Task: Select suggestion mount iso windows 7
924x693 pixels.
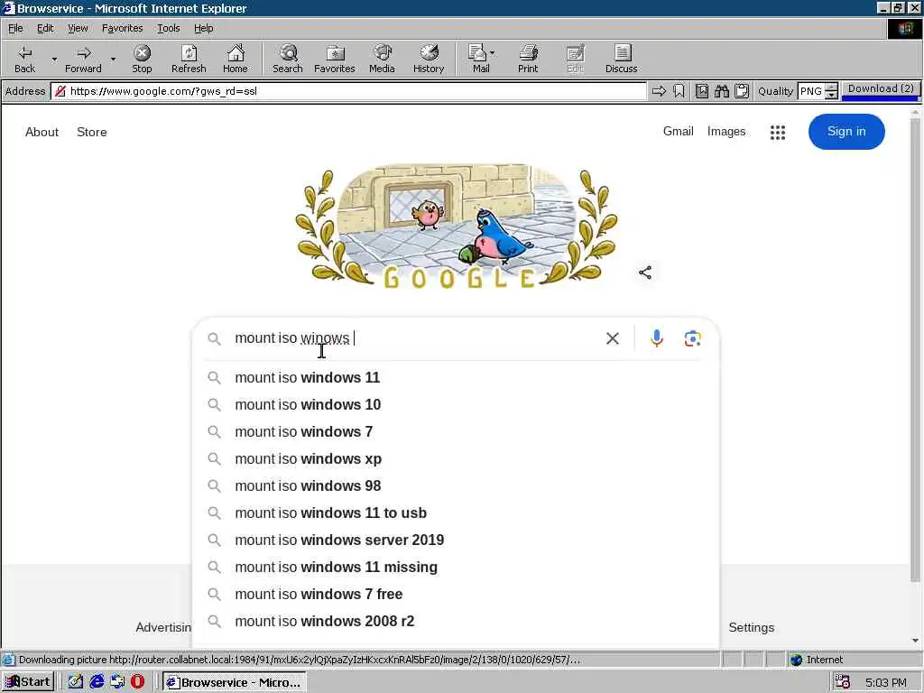Action: [x=456, y=432]
